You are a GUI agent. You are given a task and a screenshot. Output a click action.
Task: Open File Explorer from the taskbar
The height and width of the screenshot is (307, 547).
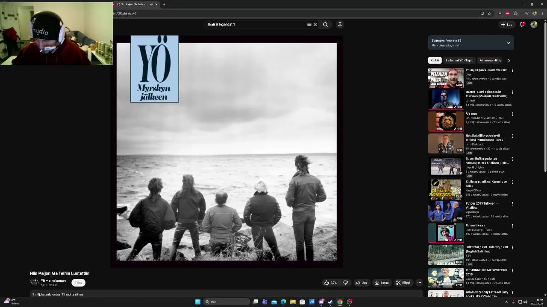293,302
